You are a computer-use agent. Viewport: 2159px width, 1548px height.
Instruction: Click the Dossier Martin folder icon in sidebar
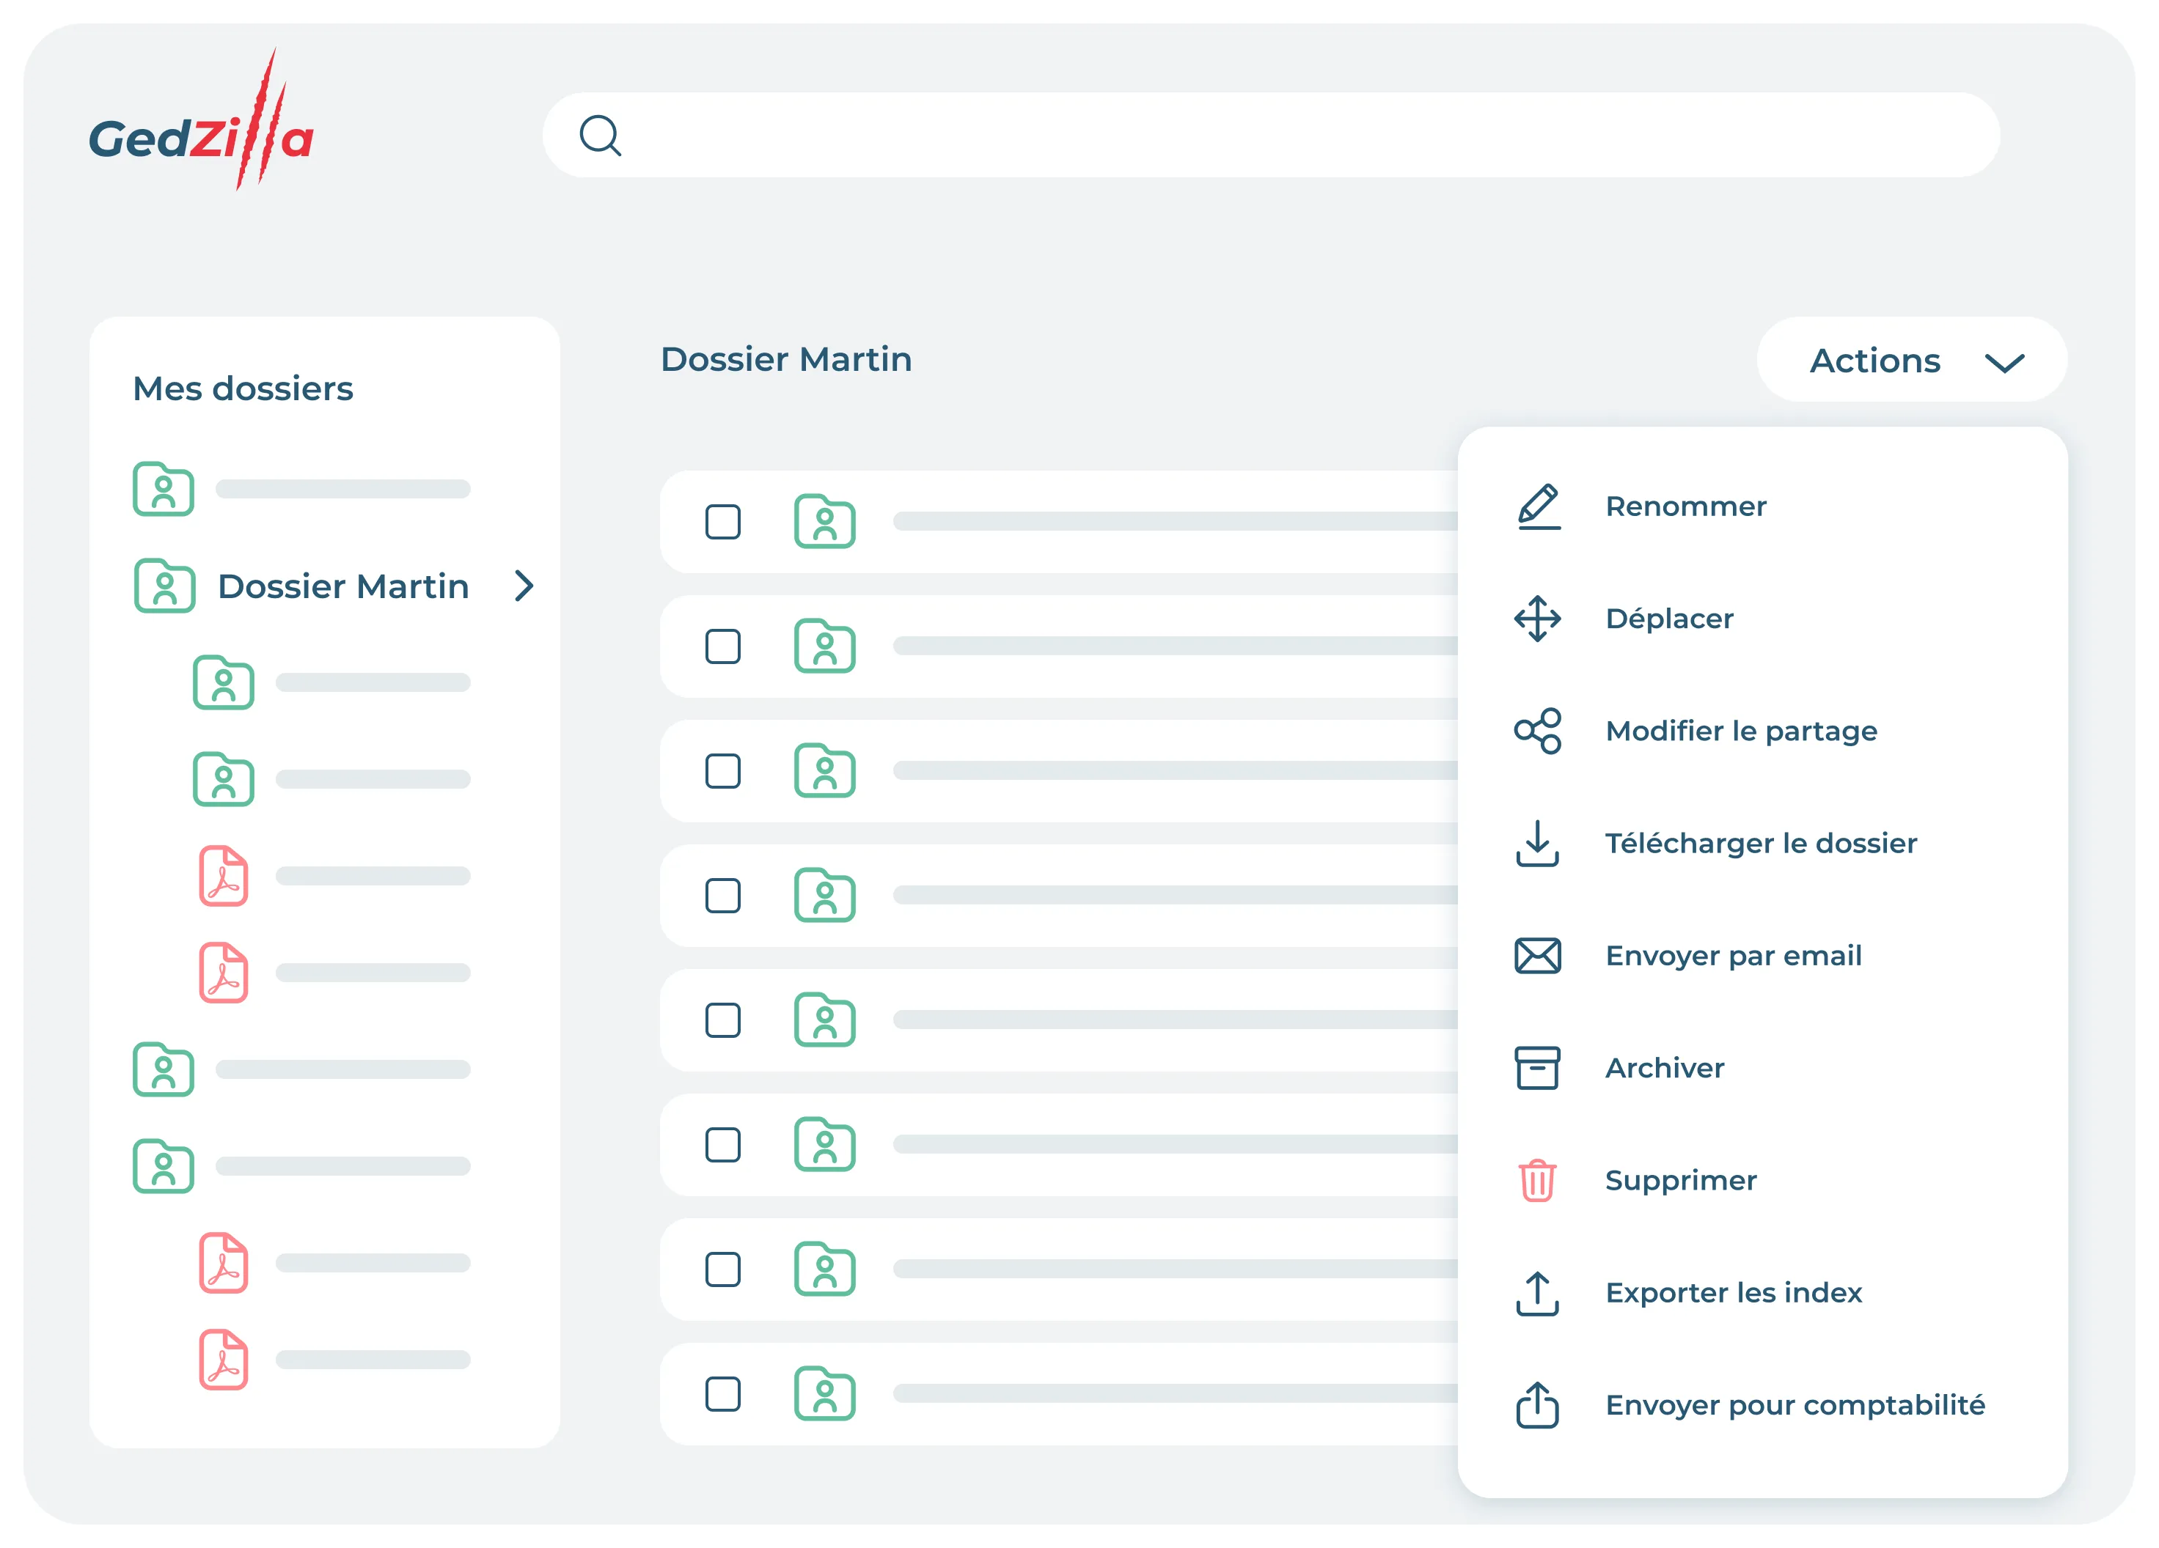pyautogui.click(x=165, y=586)
